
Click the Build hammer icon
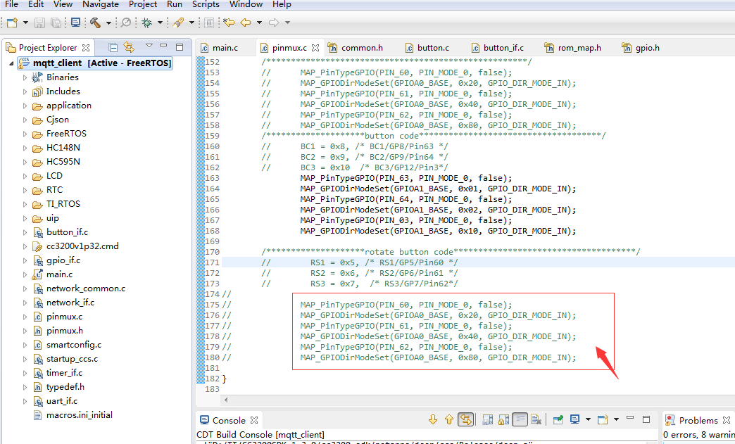pos(95,23)
